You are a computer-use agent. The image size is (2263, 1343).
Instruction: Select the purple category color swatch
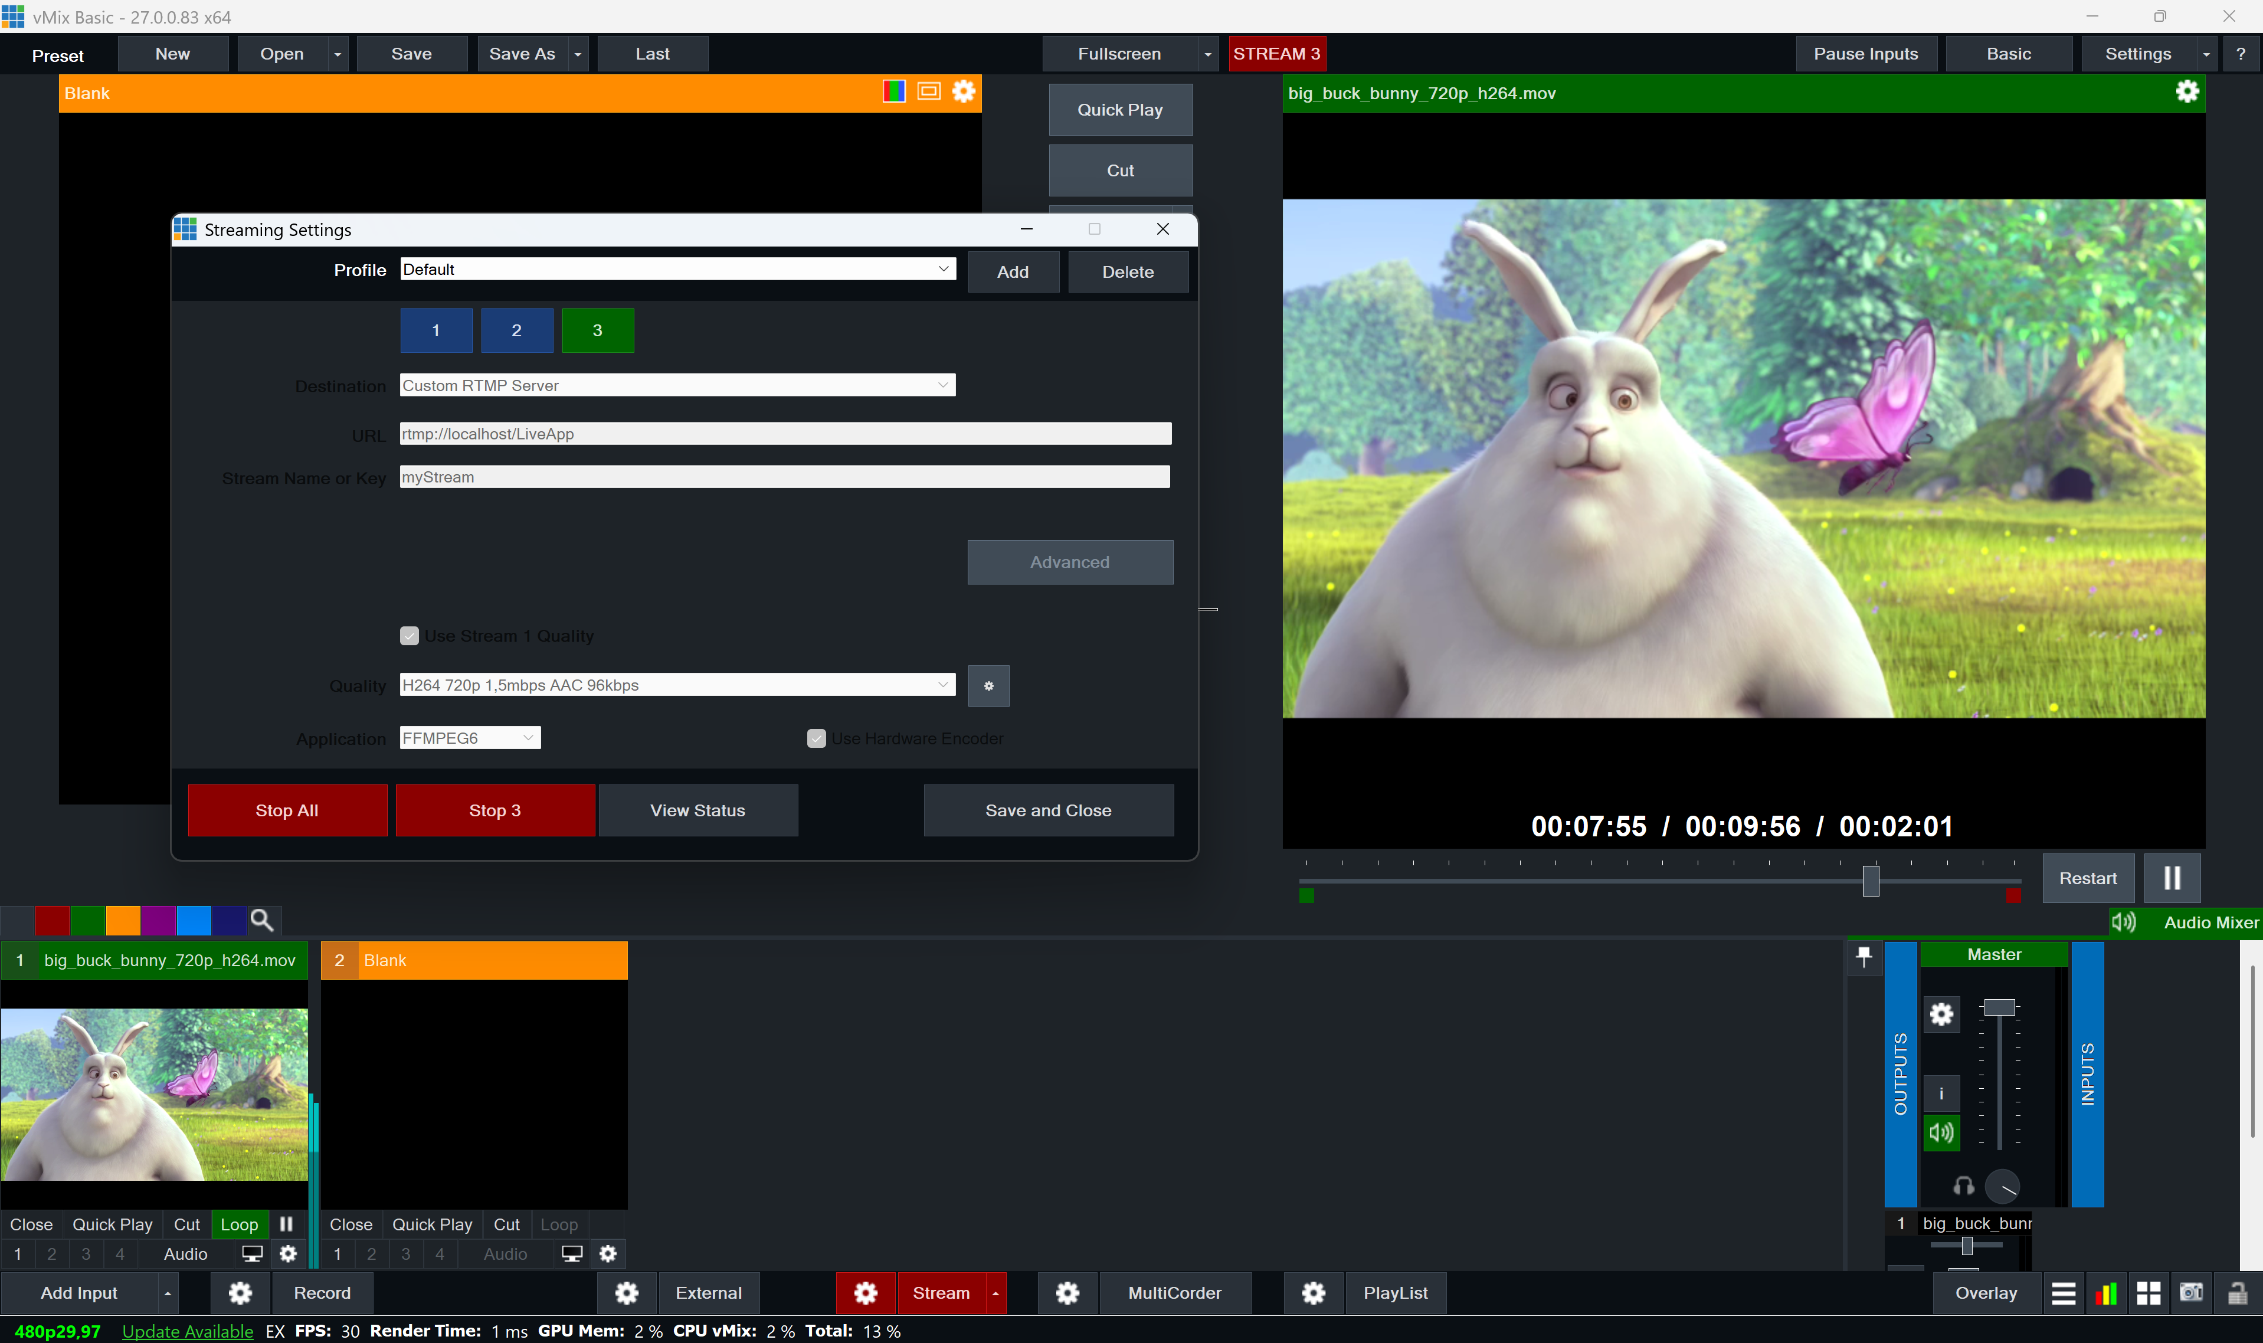[x=158, y=920]
